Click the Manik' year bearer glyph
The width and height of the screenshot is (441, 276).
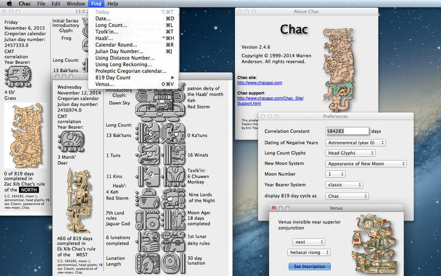tap(71, 141)
